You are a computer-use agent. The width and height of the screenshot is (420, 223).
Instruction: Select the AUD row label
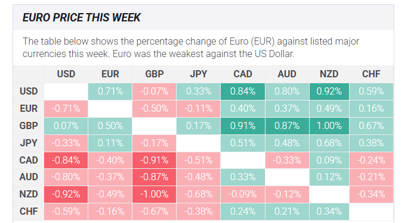point(29,177)
